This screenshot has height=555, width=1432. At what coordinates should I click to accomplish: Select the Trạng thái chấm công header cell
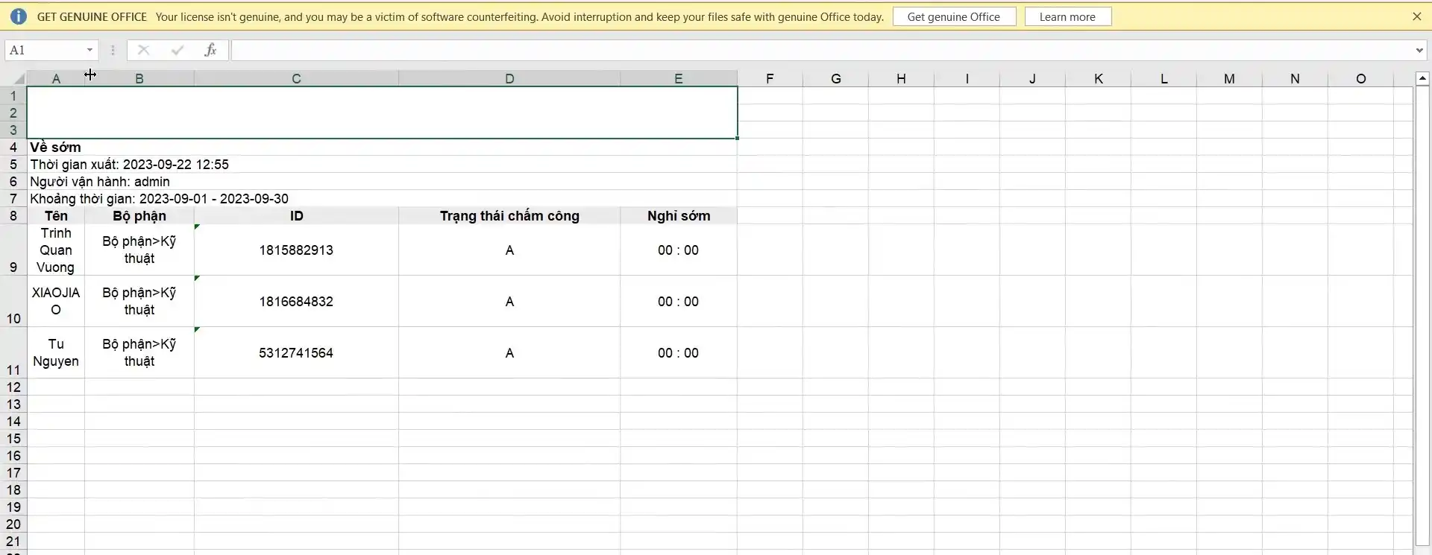click(509, 216)
